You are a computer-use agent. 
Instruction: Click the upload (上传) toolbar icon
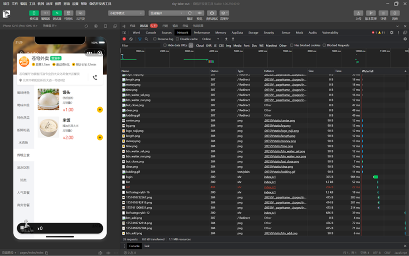[358, 13]
